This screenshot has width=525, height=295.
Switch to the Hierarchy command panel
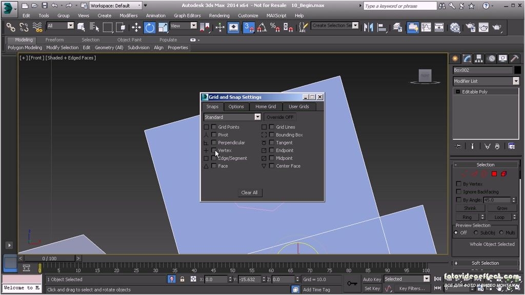tap(479, 59)
